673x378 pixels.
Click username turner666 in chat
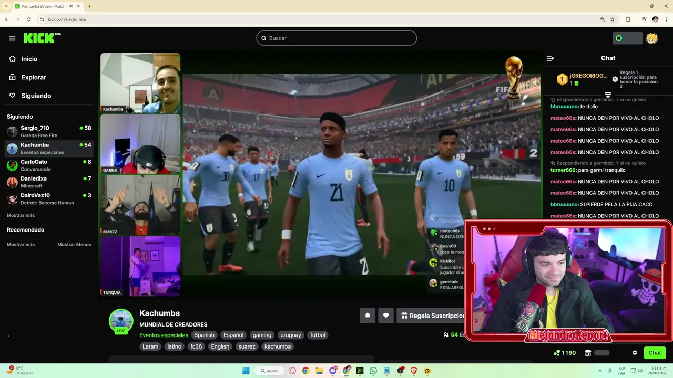(564, 170)
